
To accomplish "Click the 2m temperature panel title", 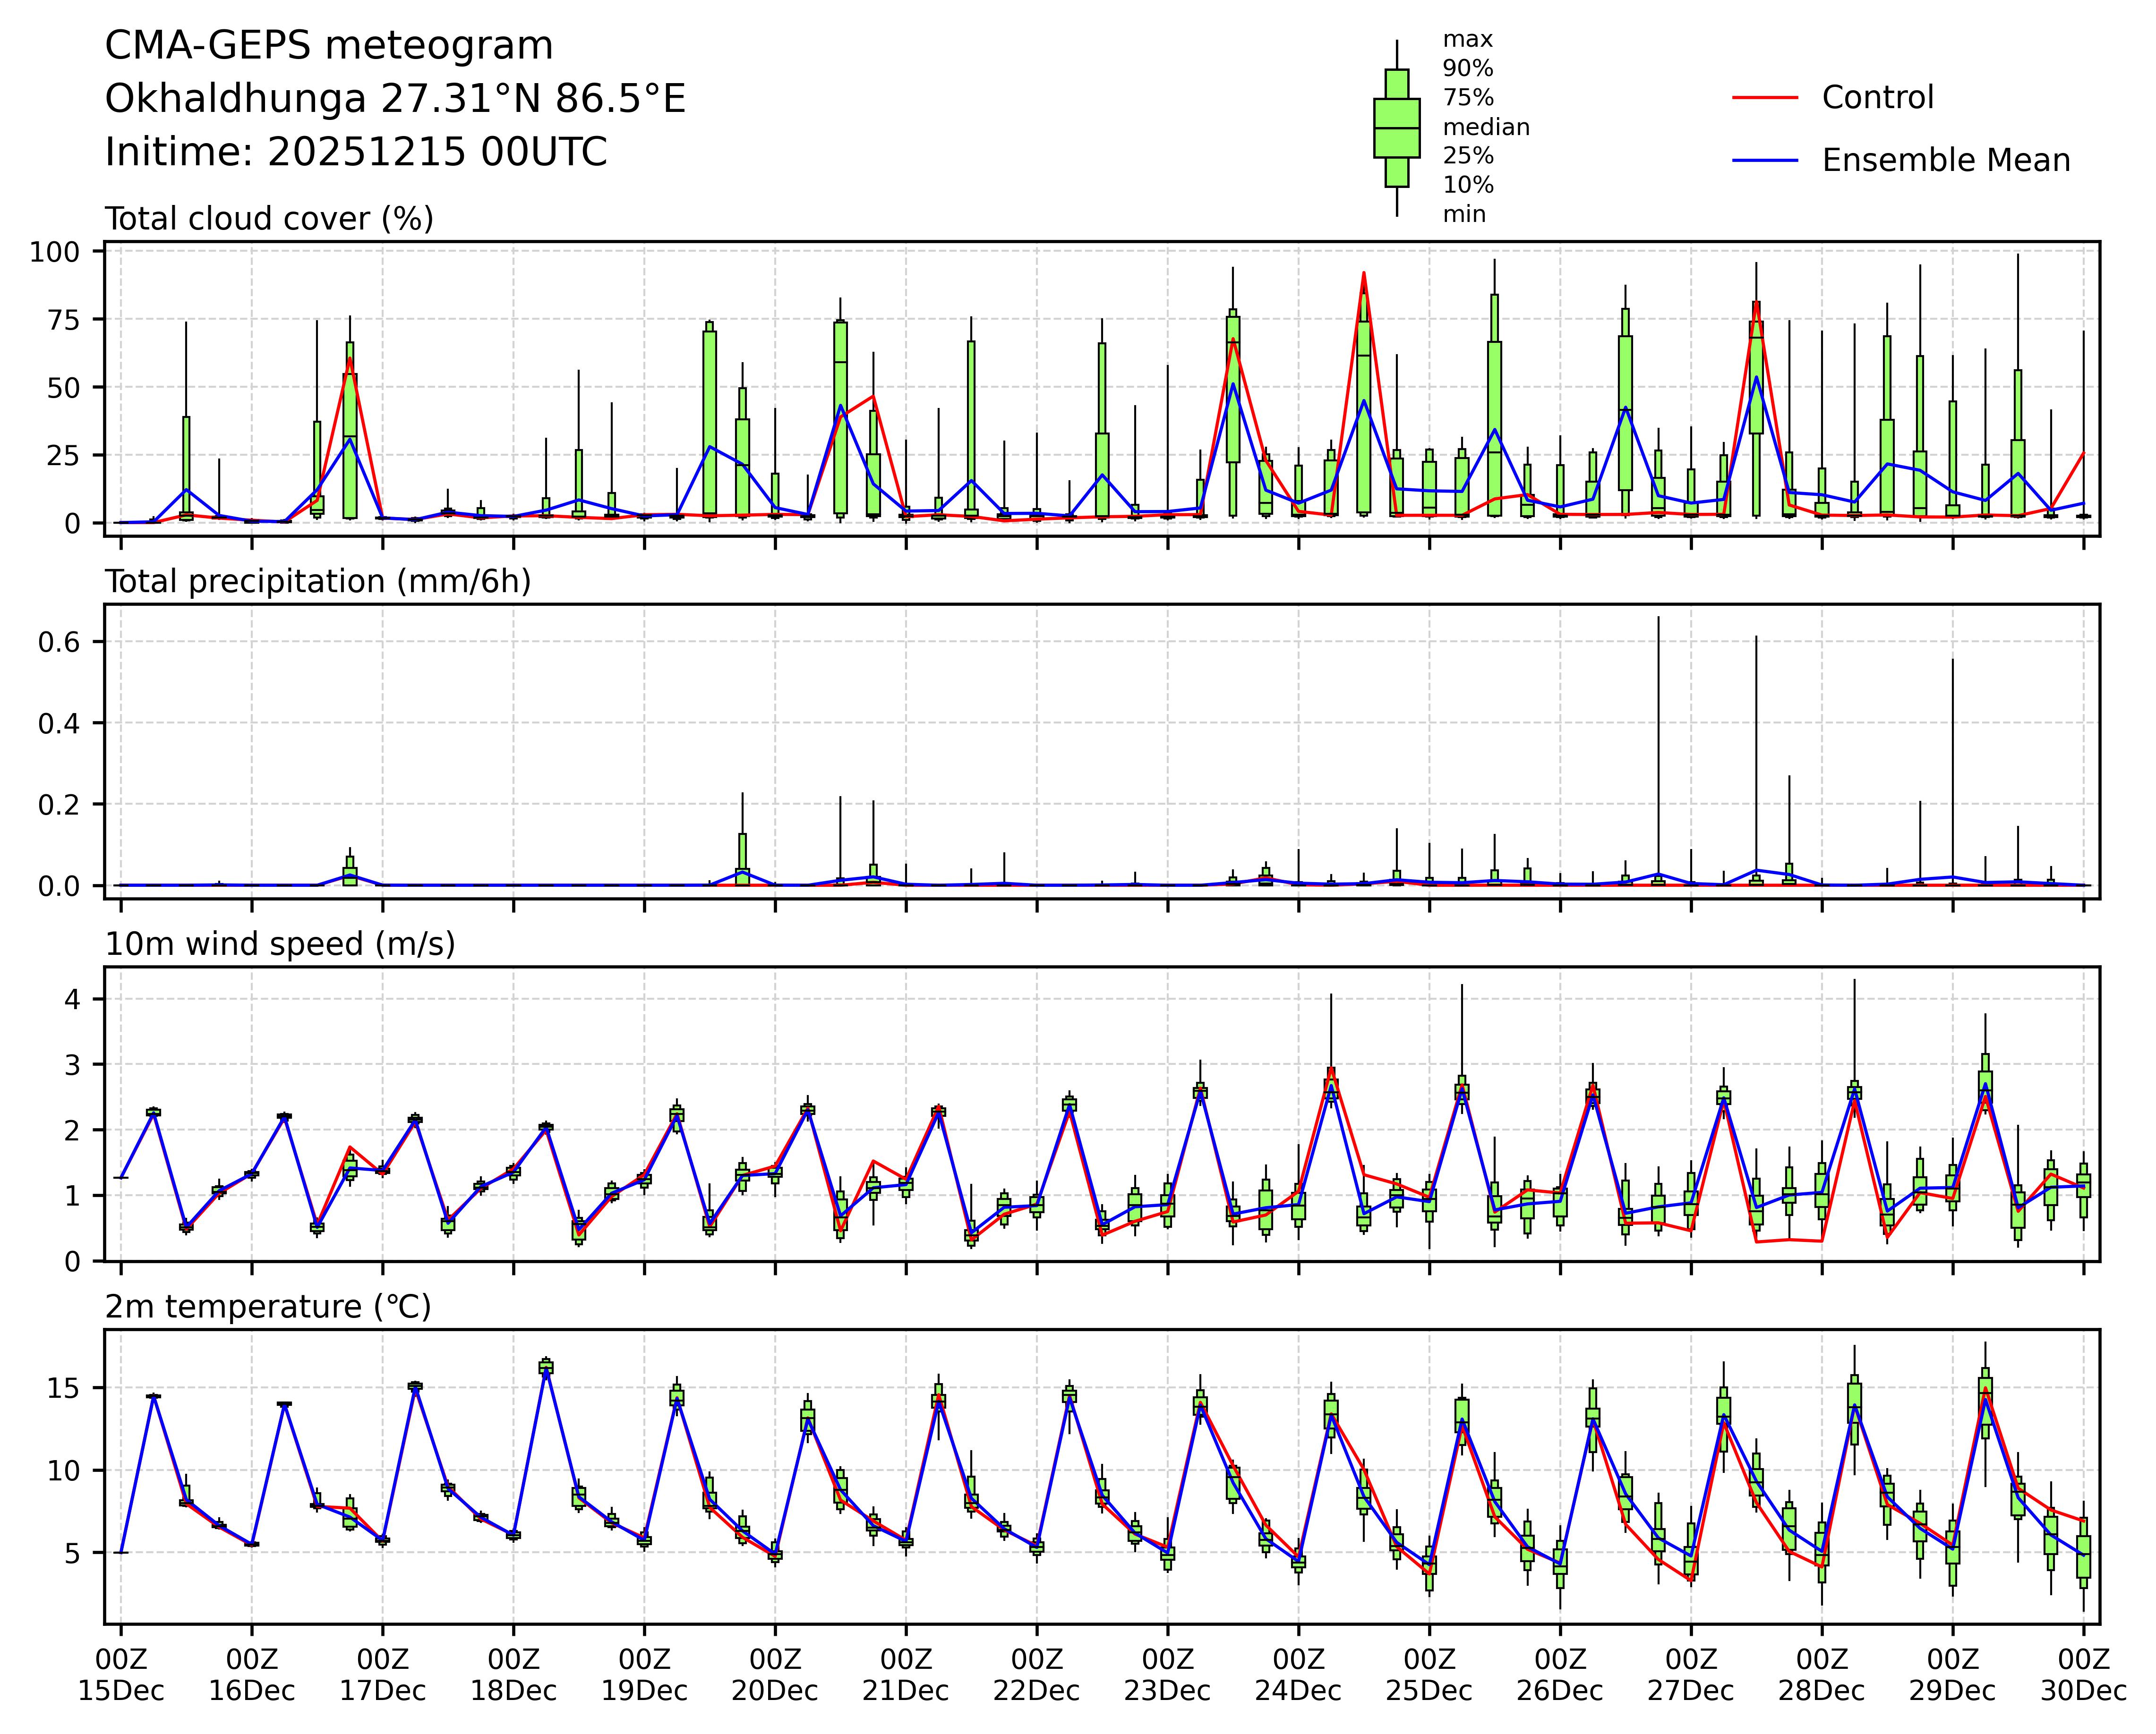I will coord(268,1307).
